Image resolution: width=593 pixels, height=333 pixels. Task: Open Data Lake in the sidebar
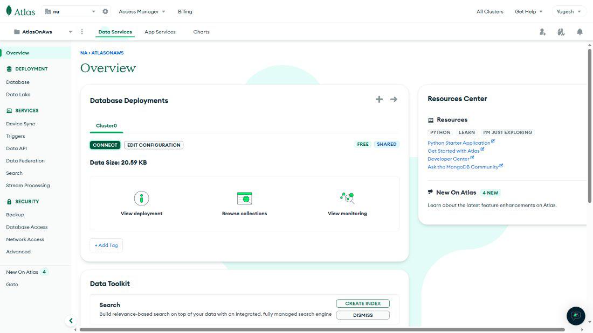pos(18,95)
